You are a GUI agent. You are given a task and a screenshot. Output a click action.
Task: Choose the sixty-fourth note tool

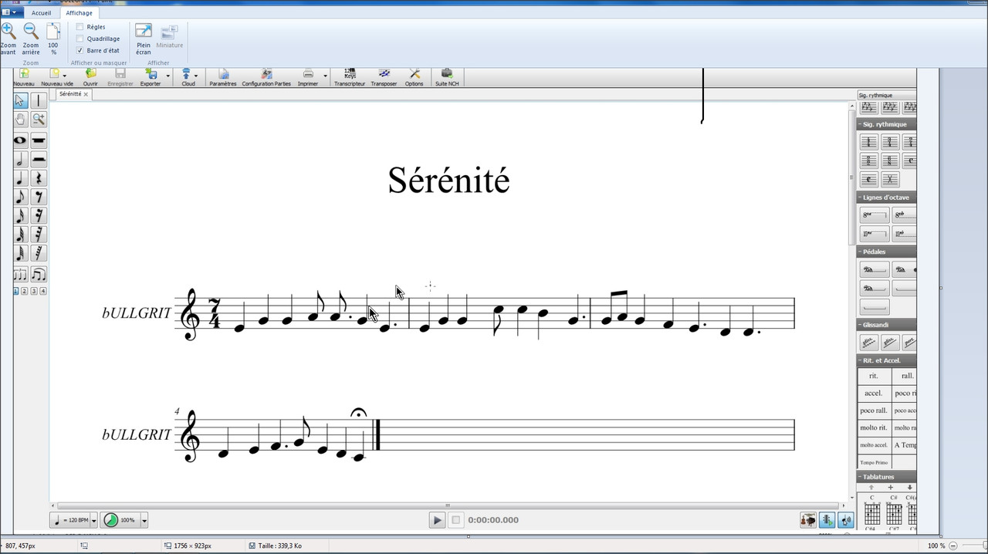(x=20, y=253)
